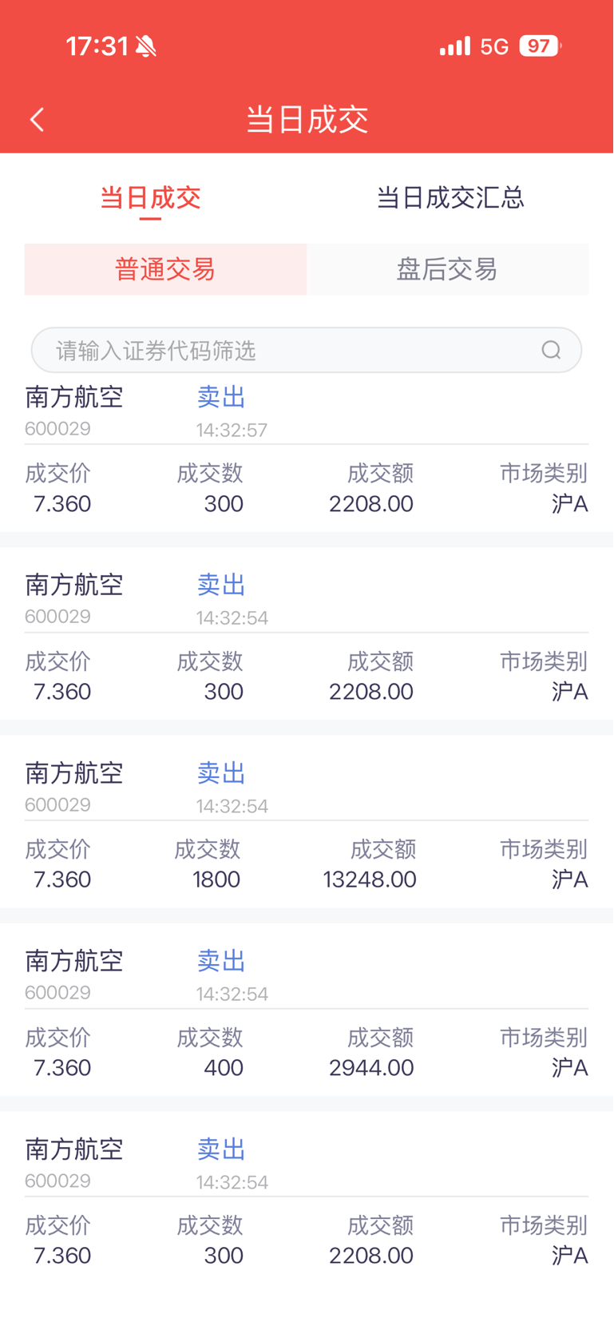
Task: Tap the battery indicator showing 97
Action: tap(540, 46)
